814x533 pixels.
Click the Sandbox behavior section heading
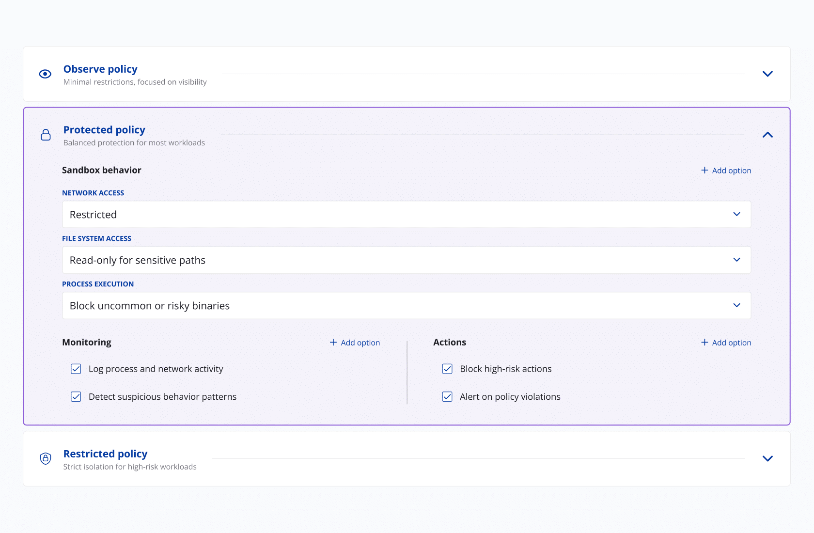pyautogui.click(x=102, y=170)
